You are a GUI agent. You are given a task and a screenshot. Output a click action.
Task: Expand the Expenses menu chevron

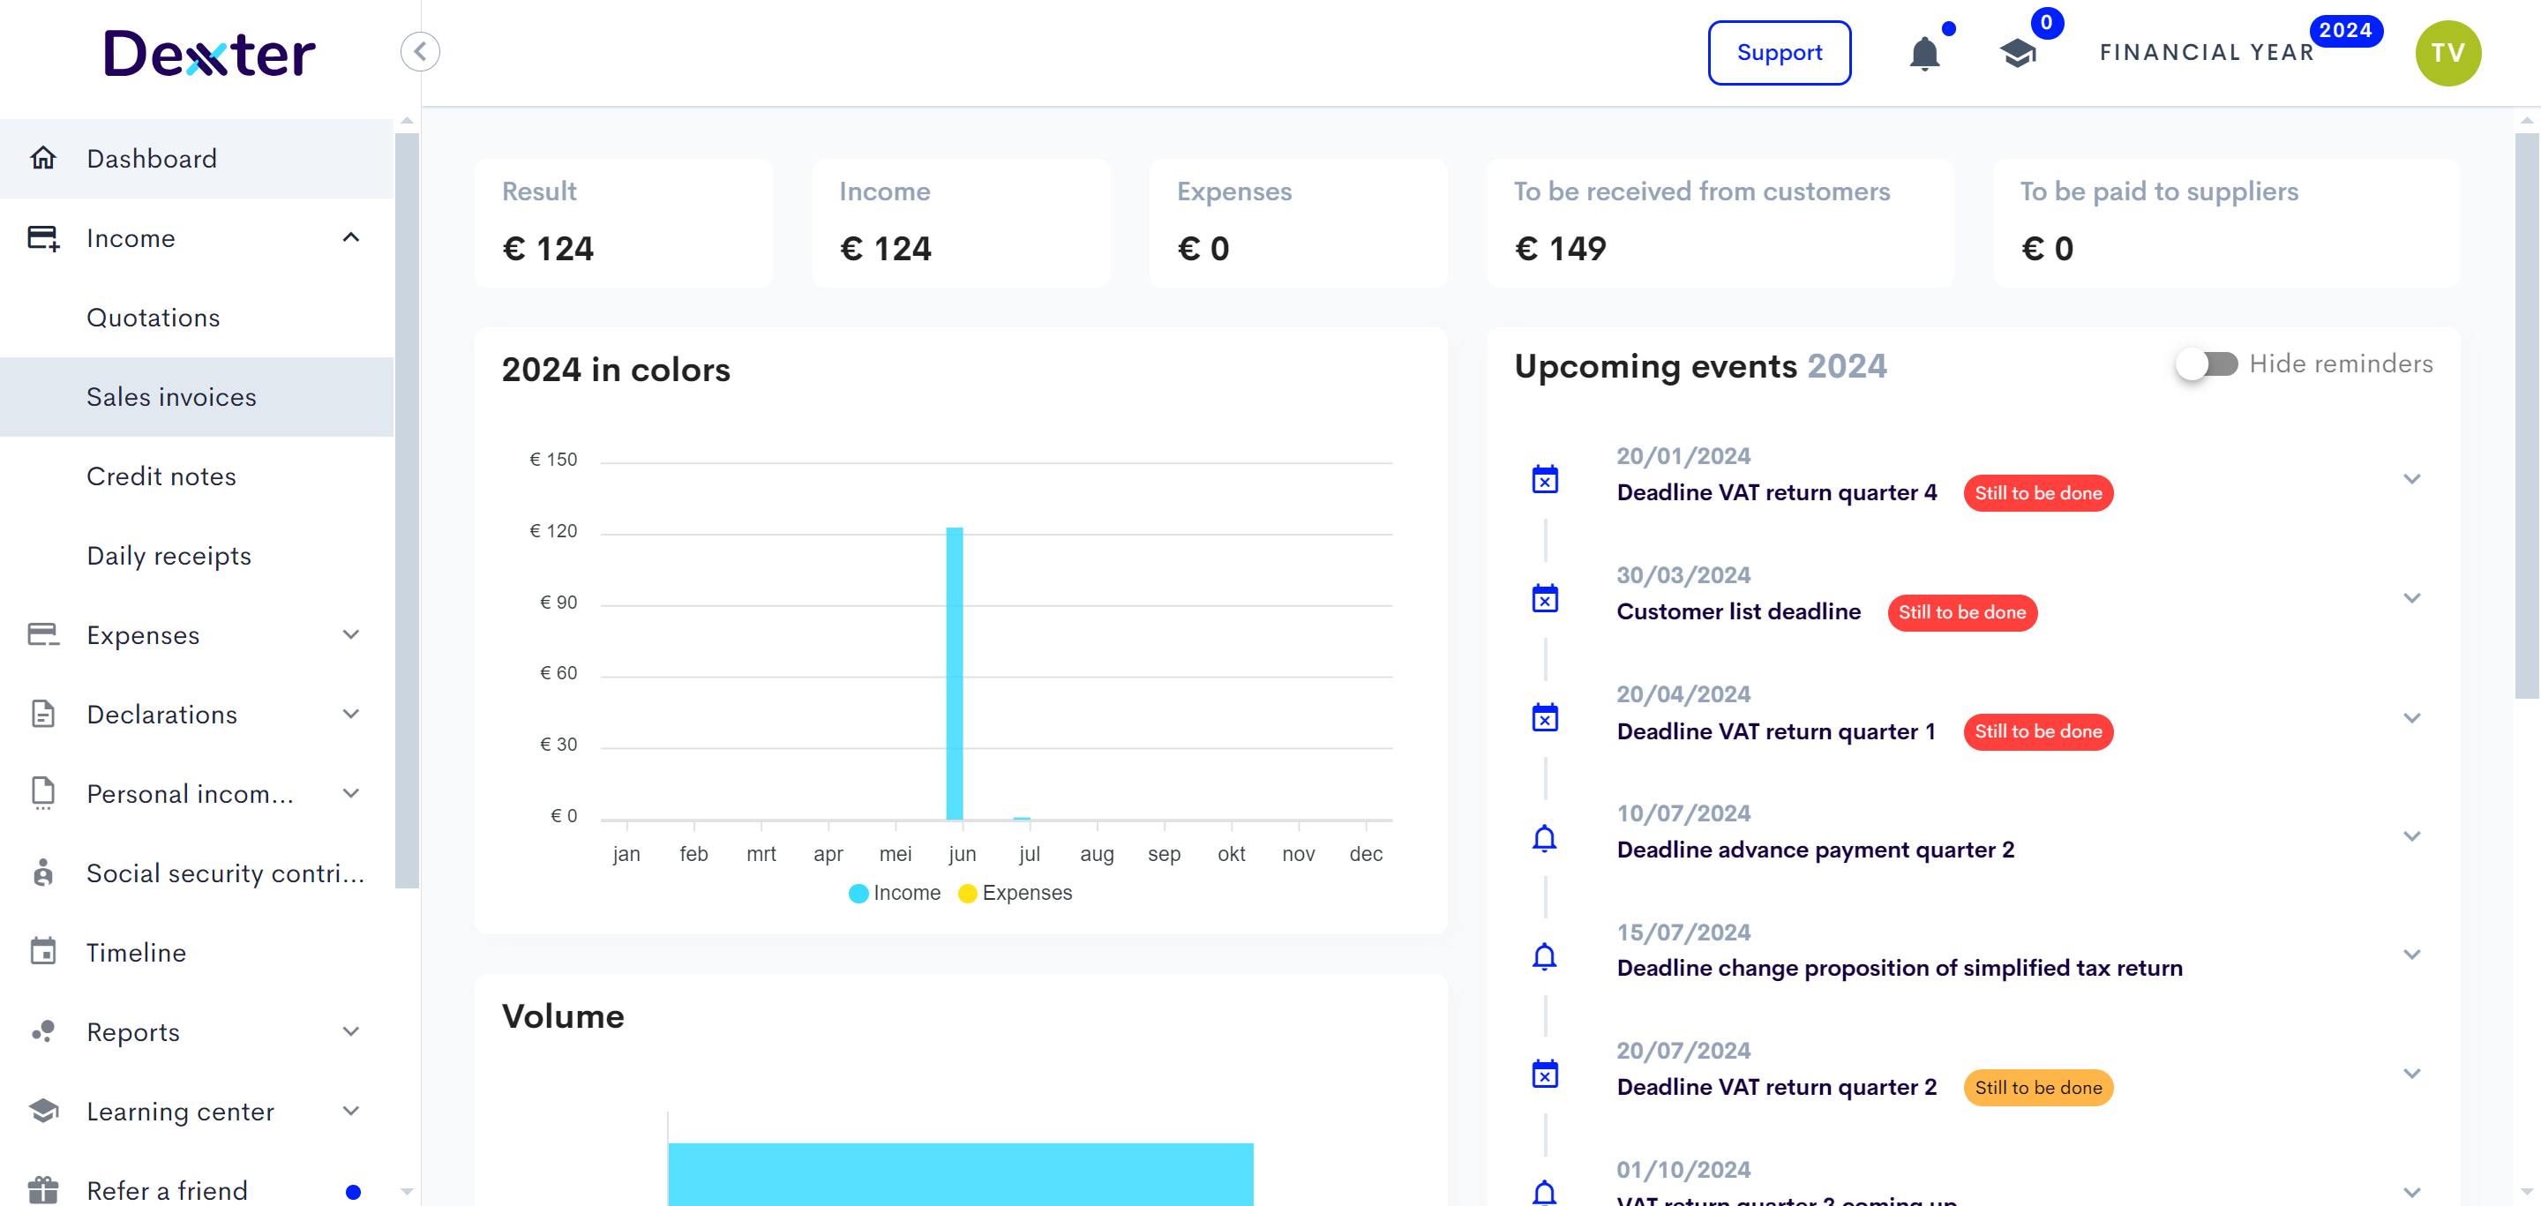click(x=351, y=634)
